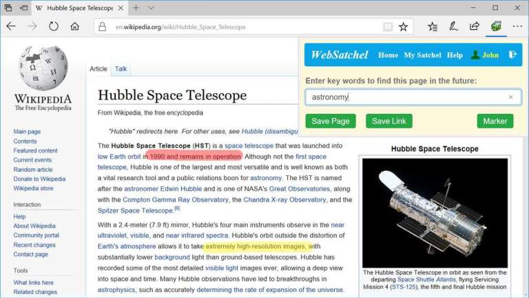Open the sidebar Help link
The width and height of the screenshot is (529, 298).
pyautogui.click(x=19, y=217)
